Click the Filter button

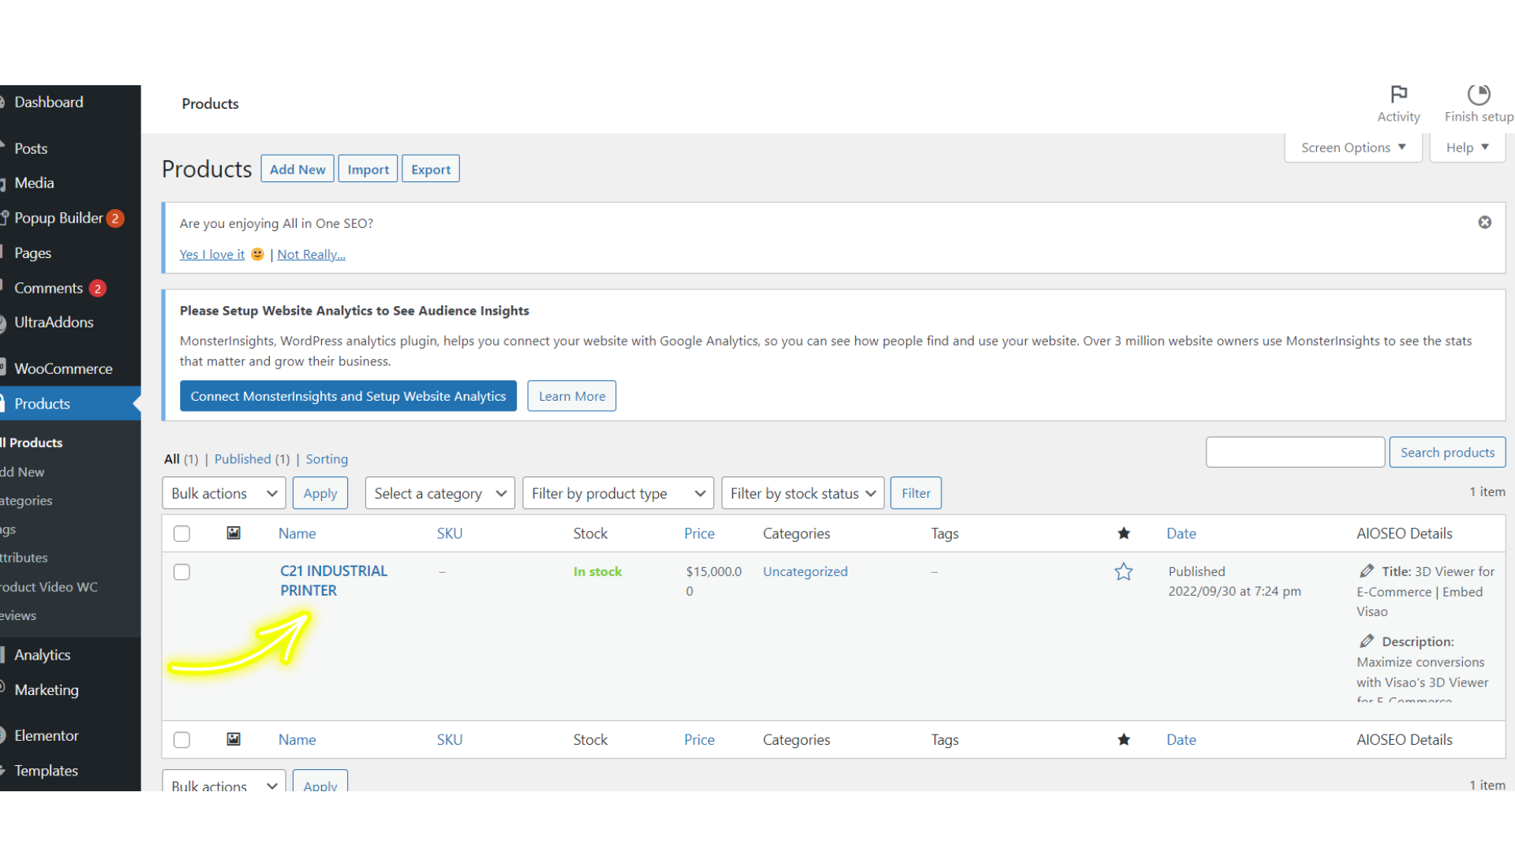pyautogui.click(x=916, y=493)
